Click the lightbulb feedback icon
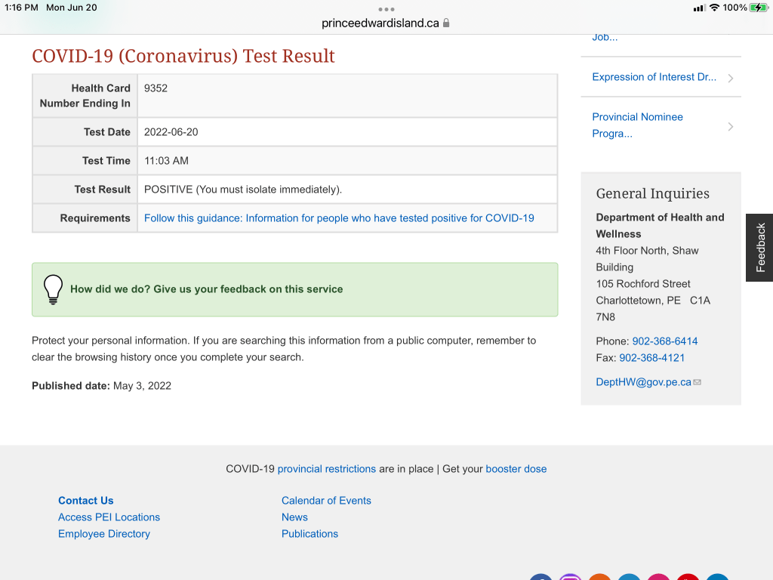Screen dimensions: 773x580 click(53, 289)
